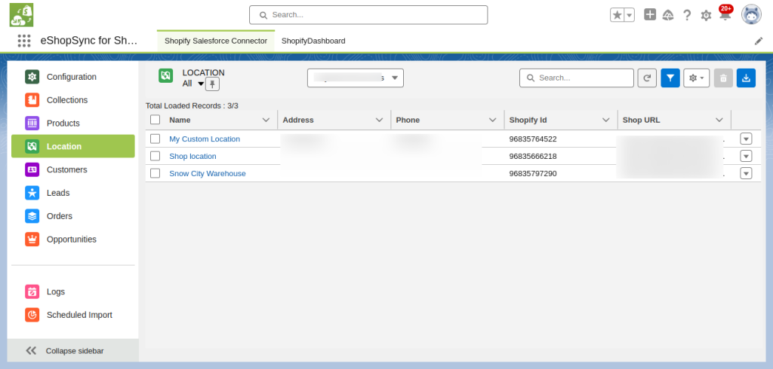Open Opportunities in the sidebar

73,239
